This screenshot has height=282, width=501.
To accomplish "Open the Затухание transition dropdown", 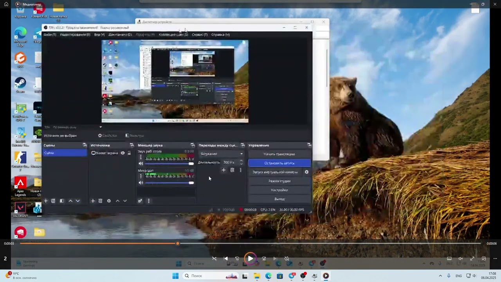I will [x=221, y=154].
